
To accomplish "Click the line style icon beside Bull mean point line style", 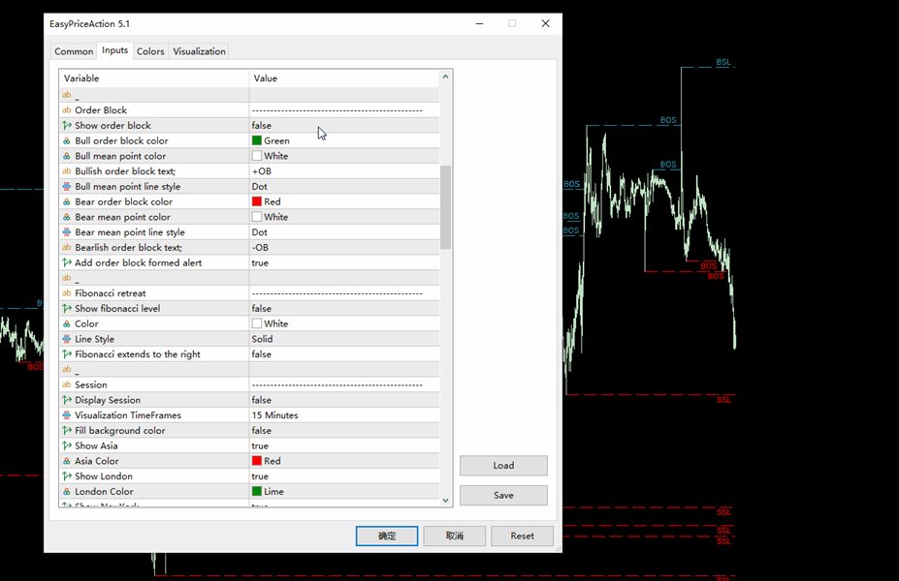I will [67, 187].
